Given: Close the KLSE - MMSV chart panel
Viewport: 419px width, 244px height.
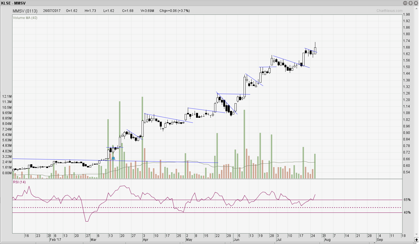Looking at the screenshot, I should coord(416,3).
